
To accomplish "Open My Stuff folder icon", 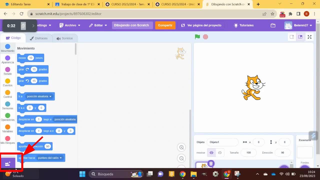I will [273, 25].
